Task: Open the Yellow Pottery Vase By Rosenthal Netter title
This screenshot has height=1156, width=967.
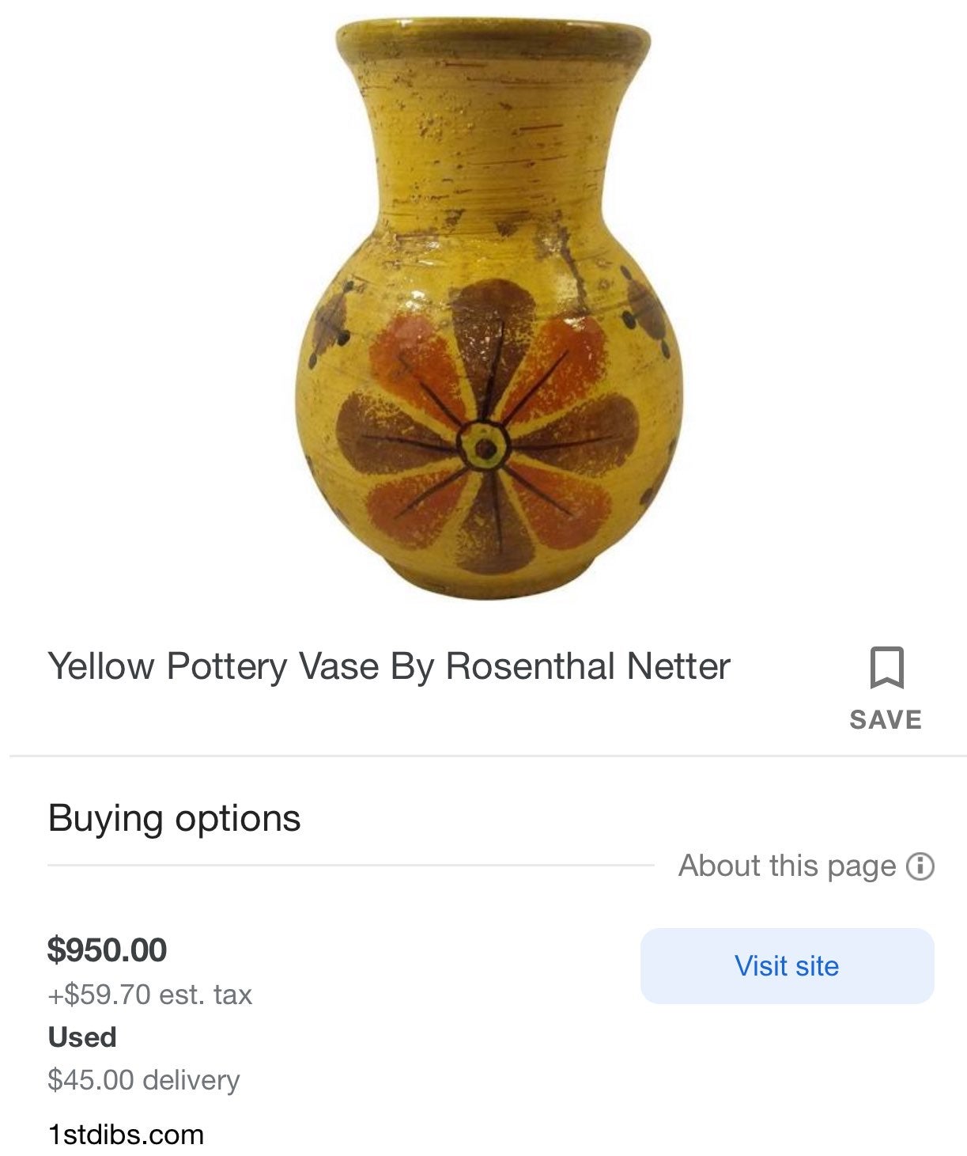Action: (389, 666)
